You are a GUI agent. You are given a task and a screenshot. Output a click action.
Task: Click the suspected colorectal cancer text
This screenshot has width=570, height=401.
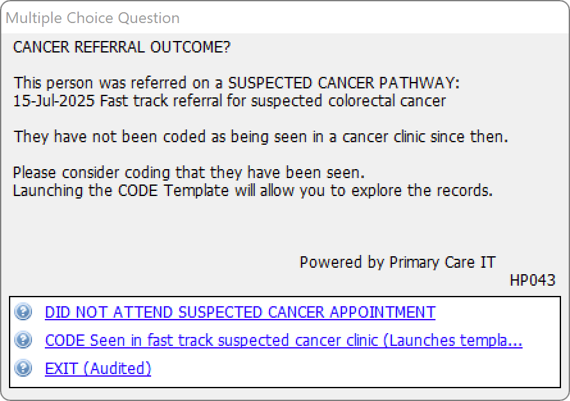pyautogui.click(x=348, y=101)
